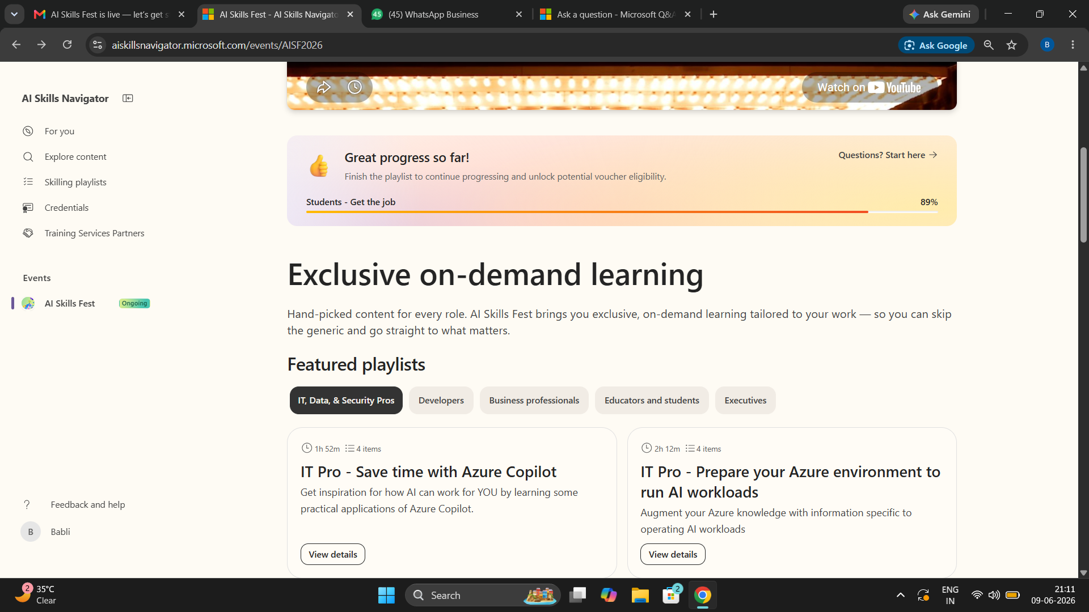Show hidden system tray icons
Image resolution: width=1089 pixels, height=612 pixels.
[900, 595]
